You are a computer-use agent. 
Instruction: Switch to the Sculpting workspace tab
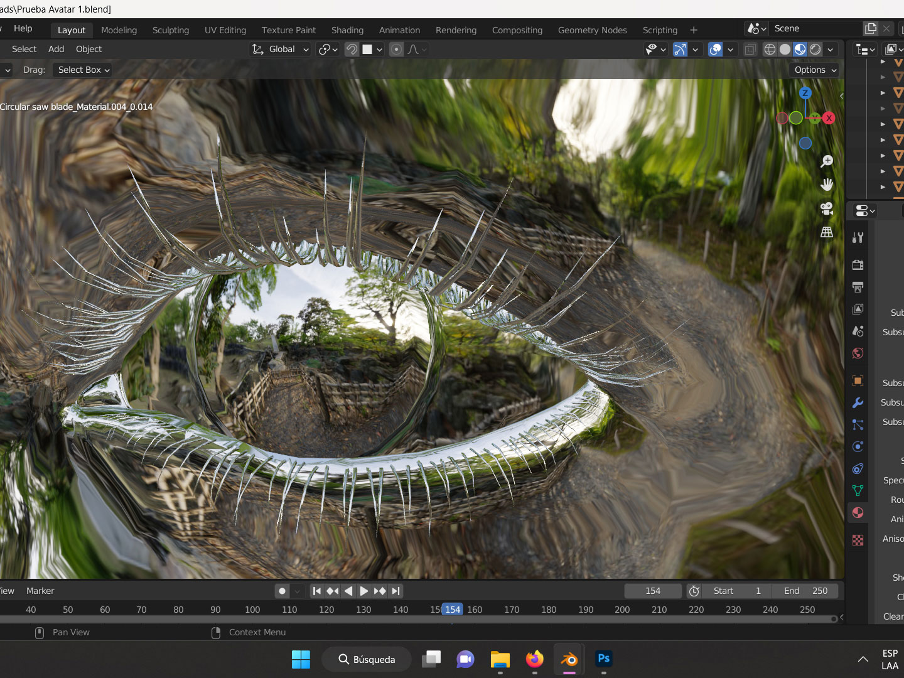[x=170, y=30]
